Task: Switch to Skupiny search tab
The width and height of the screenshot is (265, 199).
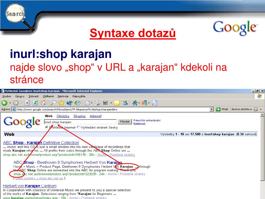Action: (x=79, y=116)
